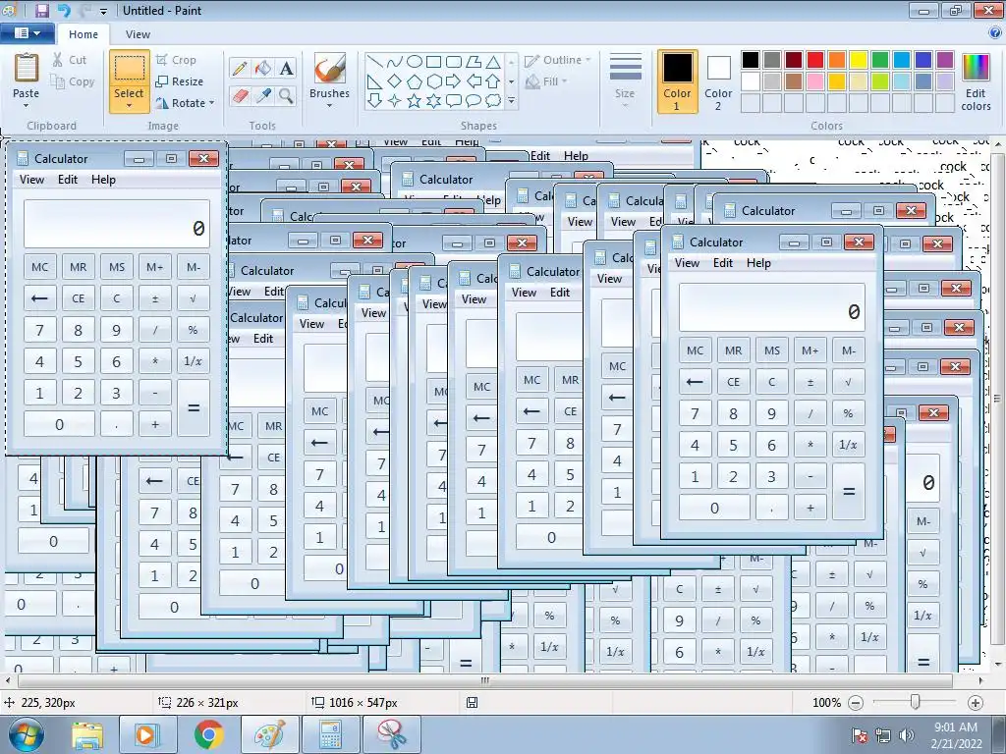Switch to the View ribbon tab

(x=138, y=34)
